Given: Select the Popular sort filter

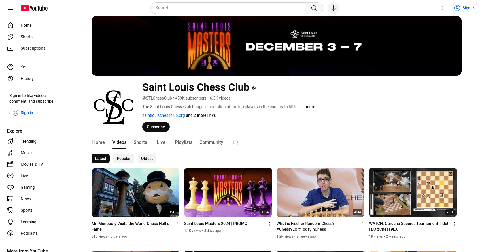Looking at the screenshot, I should point(124,159).
